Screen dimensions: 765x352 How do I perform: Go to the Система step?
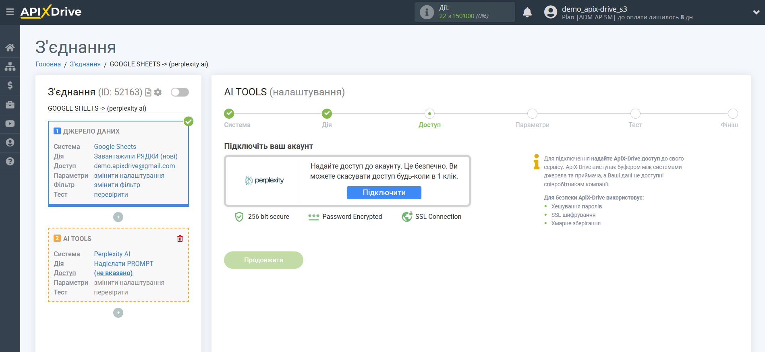[229, 114]
